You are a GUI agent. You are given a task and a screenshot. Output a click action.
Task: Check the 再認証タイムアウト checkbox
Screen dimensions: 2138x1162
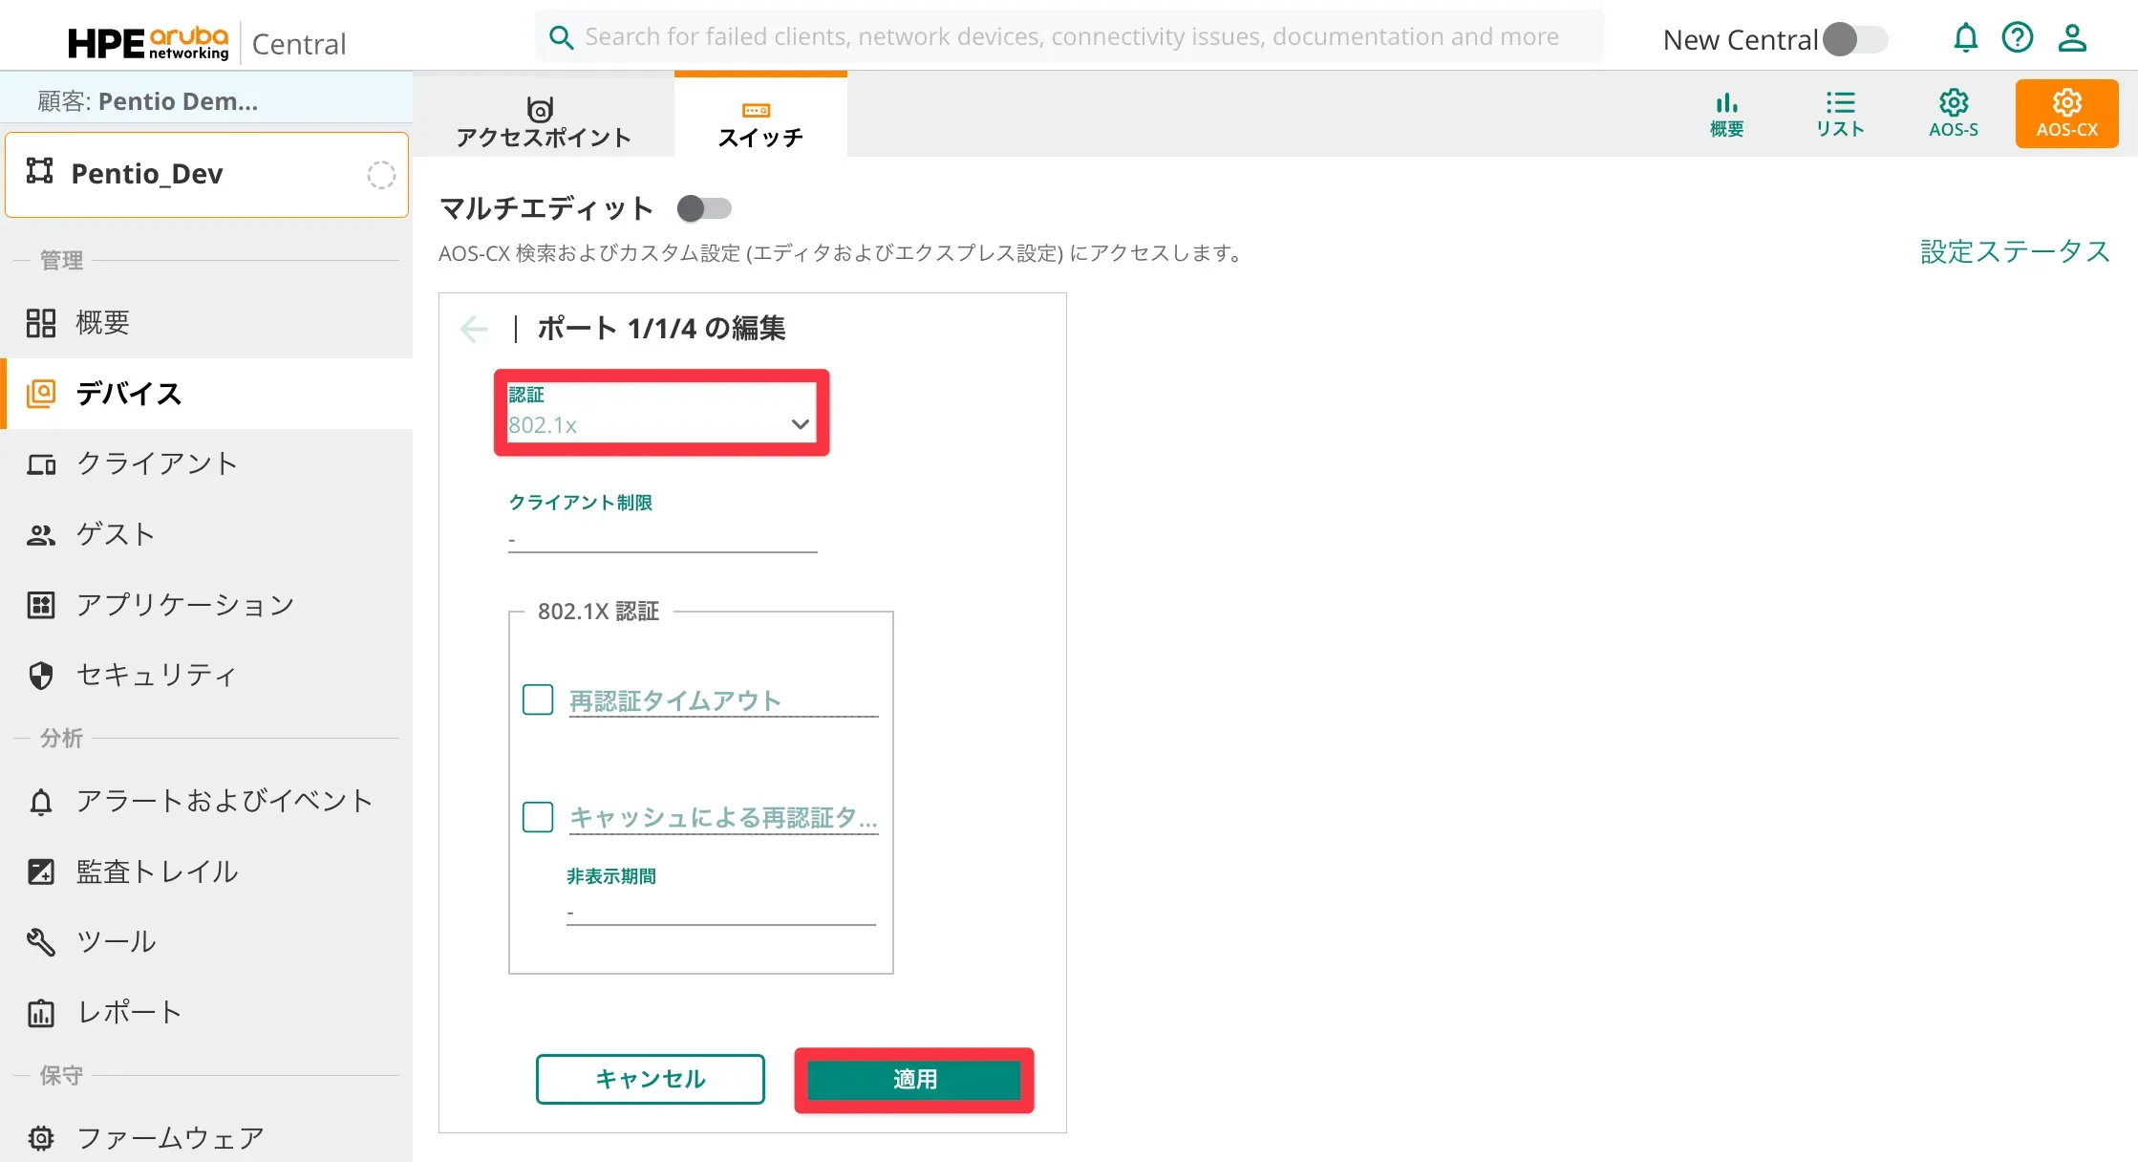(x=538, y=700)
